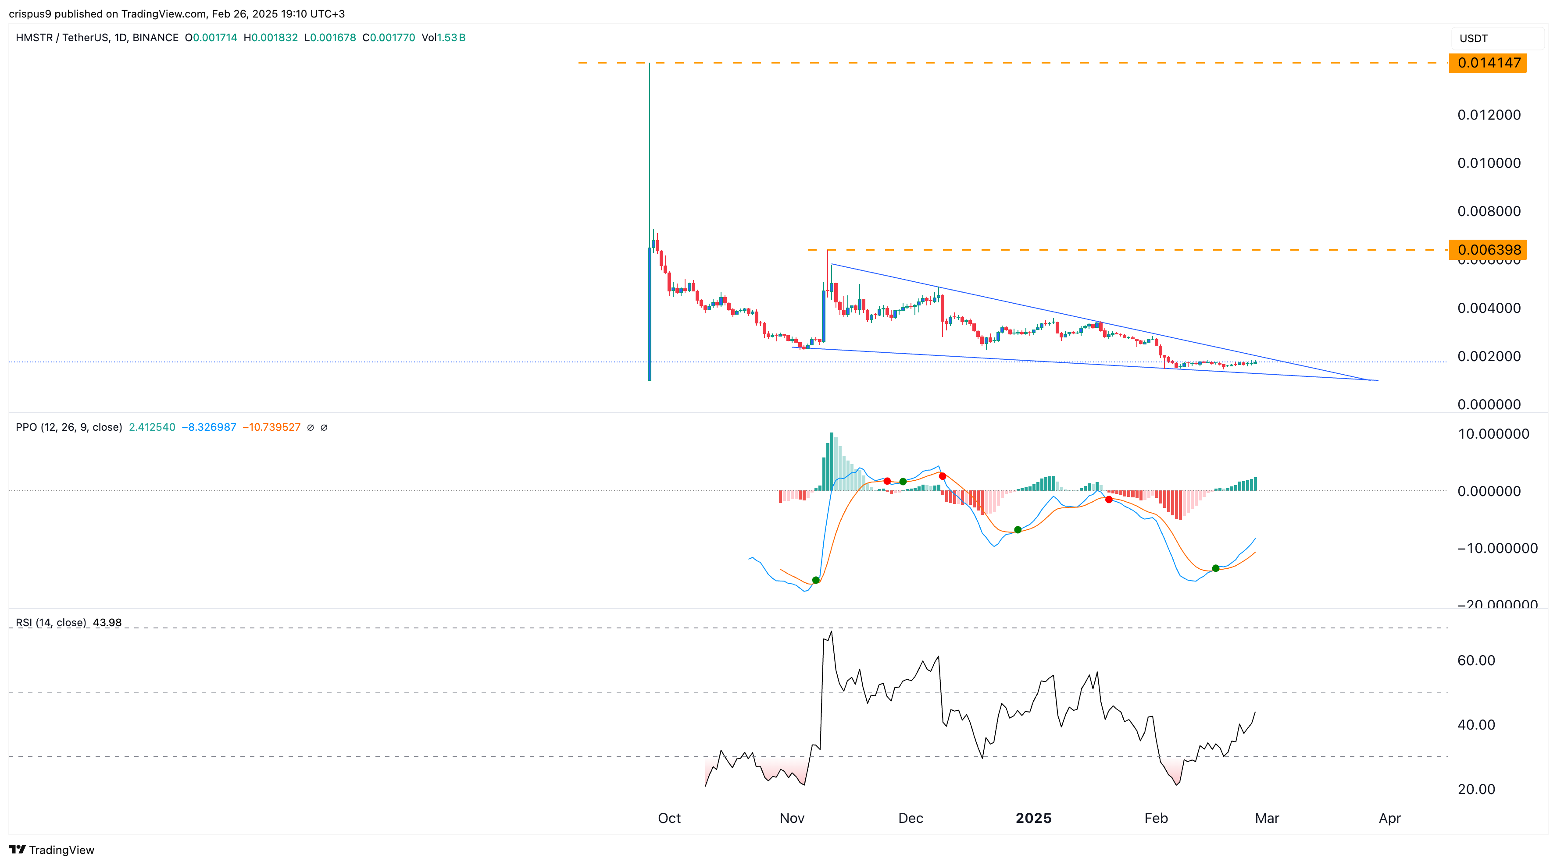Viewport: 1557px width, 865px height.
Task: Click the Apr label on time axis
Action: (x=1389, y=818)
